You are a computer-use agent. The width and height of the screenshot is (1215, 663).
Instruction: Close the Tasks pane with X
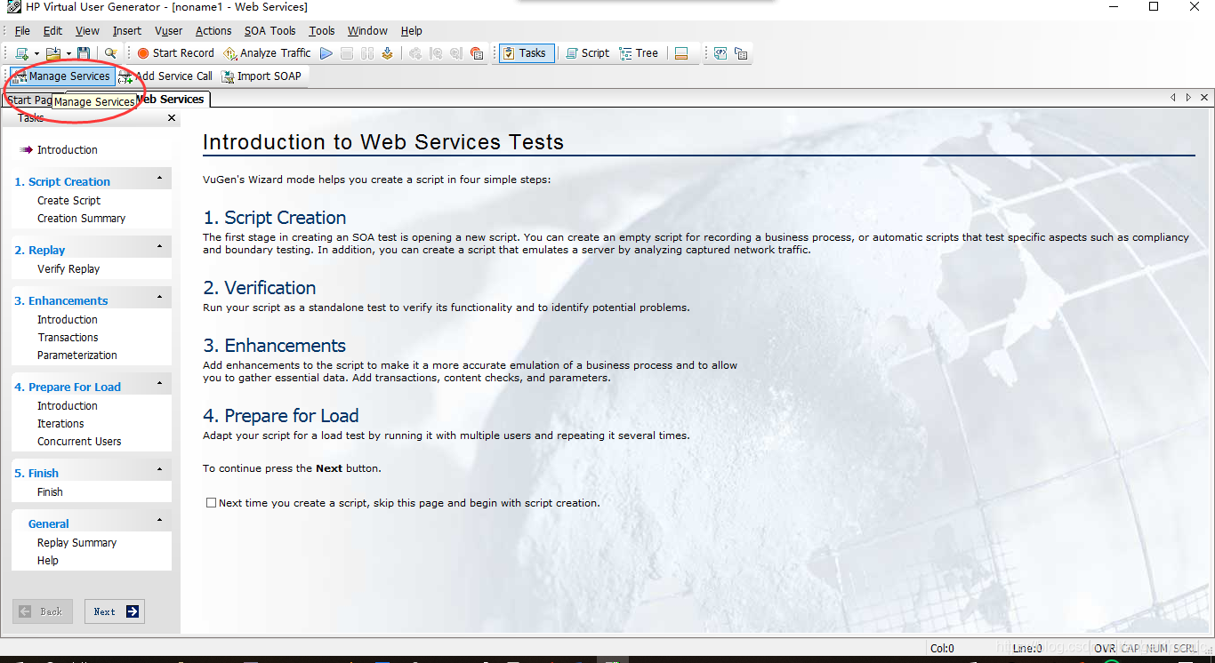tap(172, 118)
